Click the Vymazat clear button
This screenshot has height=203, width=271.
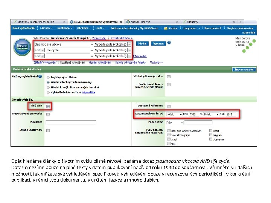(158, 44)
